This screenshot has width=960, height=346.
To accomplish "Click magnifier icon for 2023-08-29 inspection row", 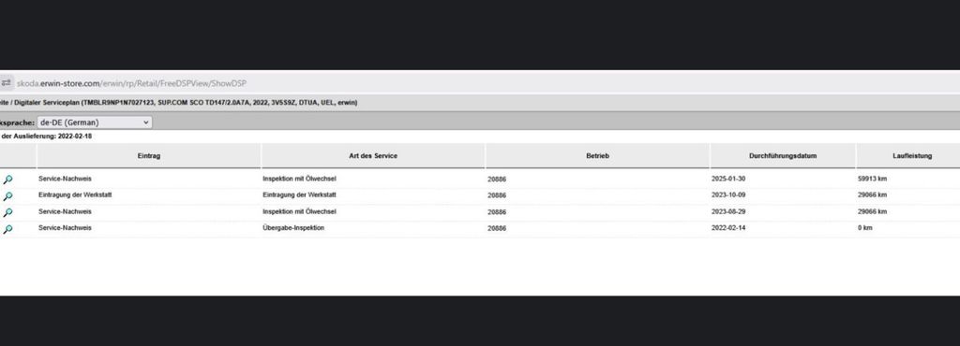I will tap(7, 212).
